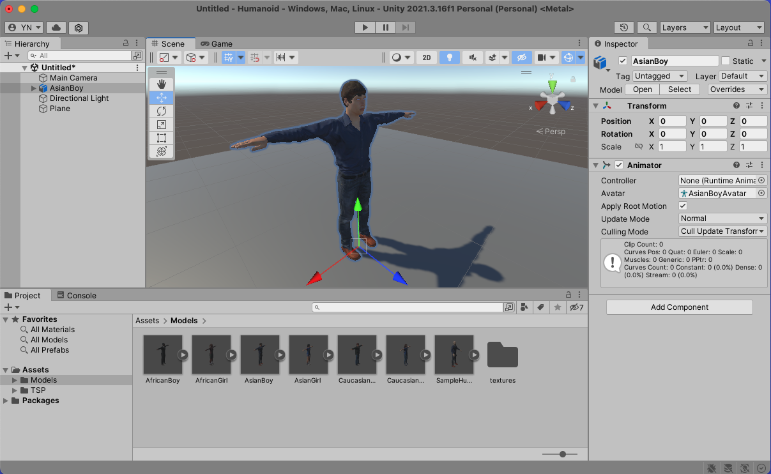Screen dimensions: 771x474
Task: Click the asset thumbnail size slider
Action: point(562,454)
